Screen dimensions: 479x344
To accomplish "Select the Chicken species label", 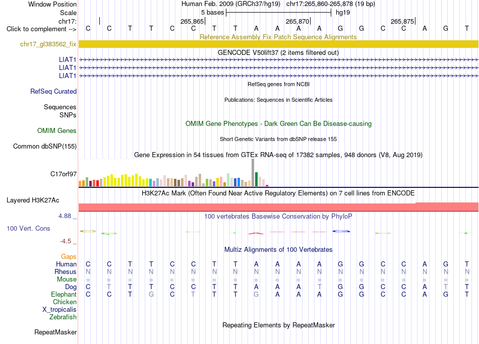I will pos(65,302).
